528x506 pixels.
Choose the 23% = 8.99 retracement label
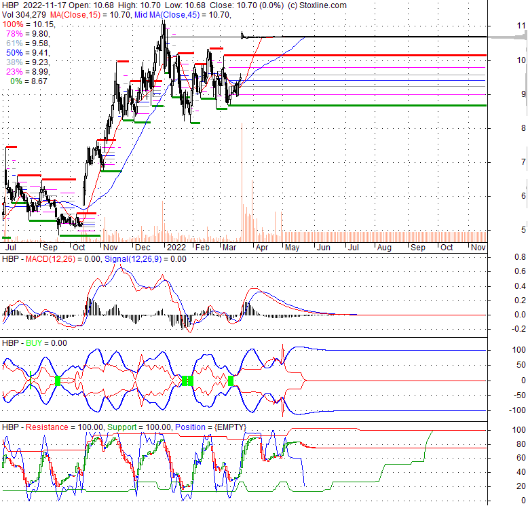coord(29,71)
